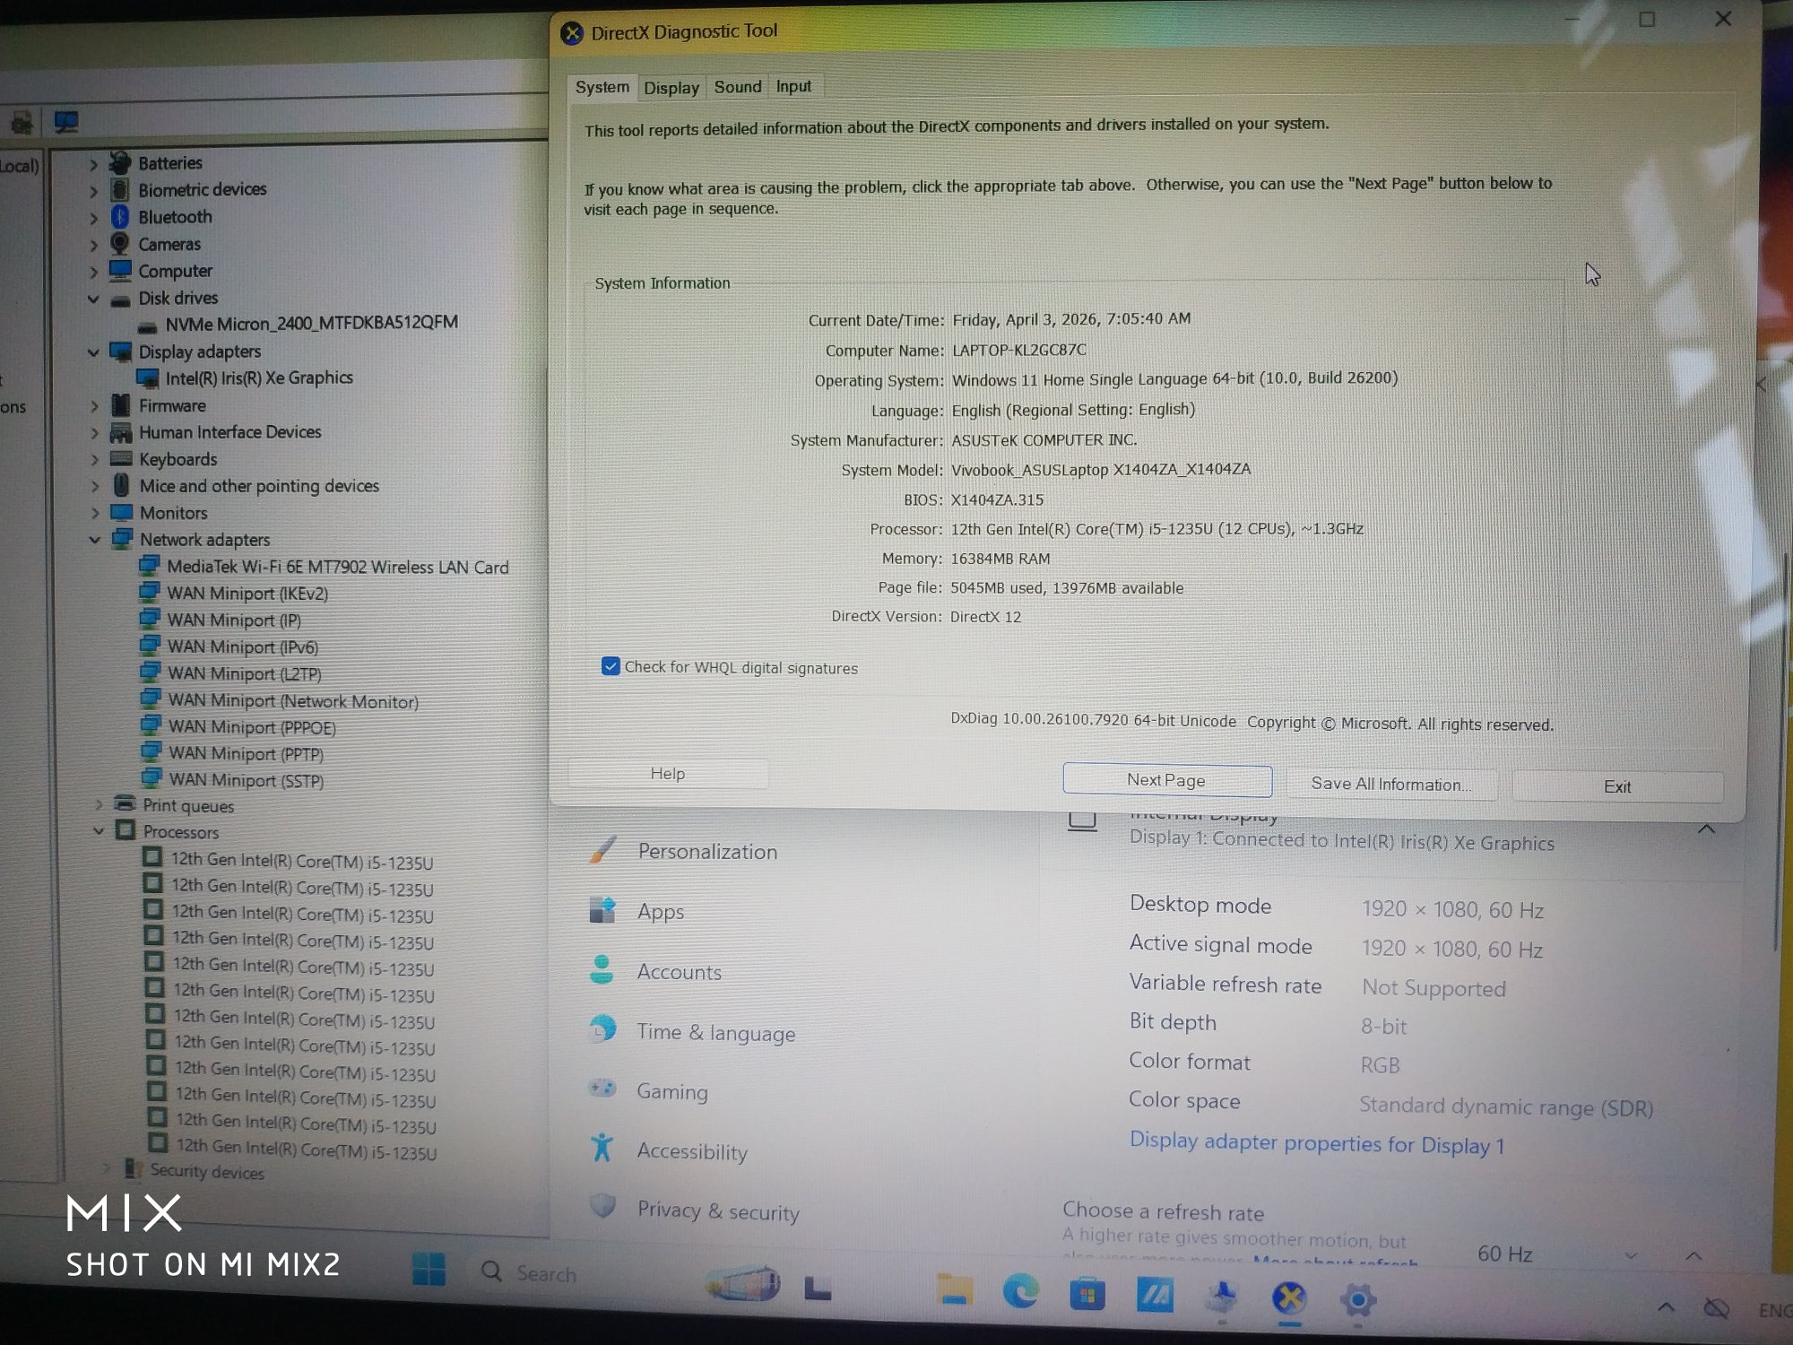Switch to the Display tab
Viewport: 1793px width, 1345px height.
pos(671,88)
